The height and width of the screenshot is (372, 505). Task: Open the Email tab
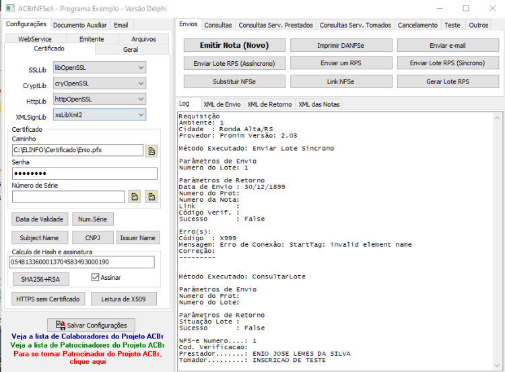(x=121, y=25)
